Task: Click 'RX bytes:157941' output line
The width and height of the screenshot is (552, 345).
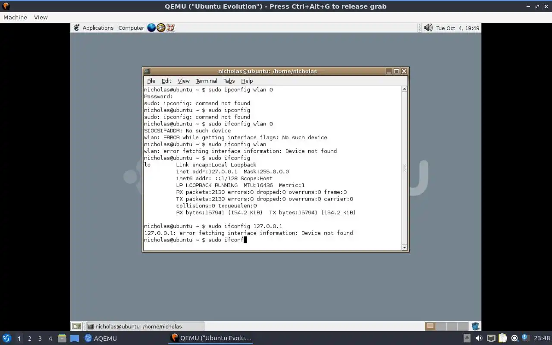Action: [x=266, y=212]
